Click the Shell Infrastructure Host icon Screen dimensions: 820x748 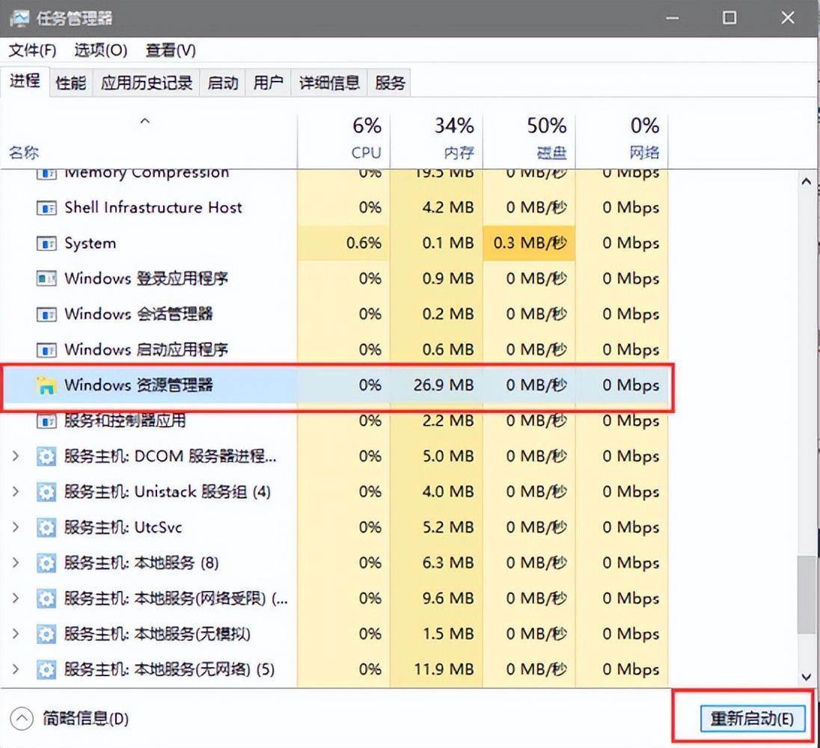coord(47,208)
